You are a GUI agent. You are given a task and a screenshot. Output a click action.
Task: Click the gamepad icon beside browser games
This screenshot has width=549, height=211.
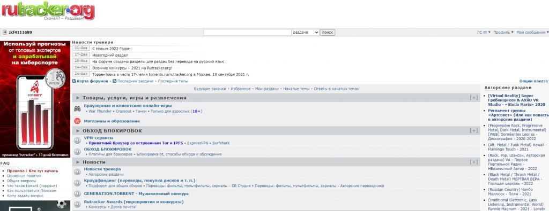[x=77, y=108]
